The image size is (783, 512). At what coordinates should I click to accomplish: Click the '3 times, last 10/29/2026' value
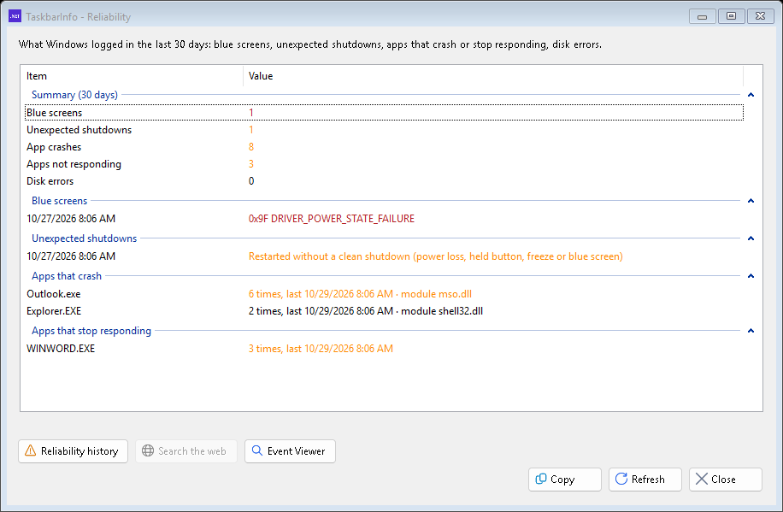click(321, 349)
